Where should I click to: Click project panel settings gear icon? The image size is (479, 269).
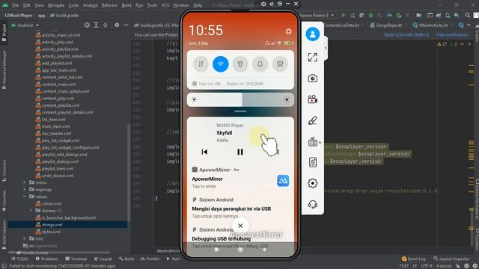coord(117,25)
